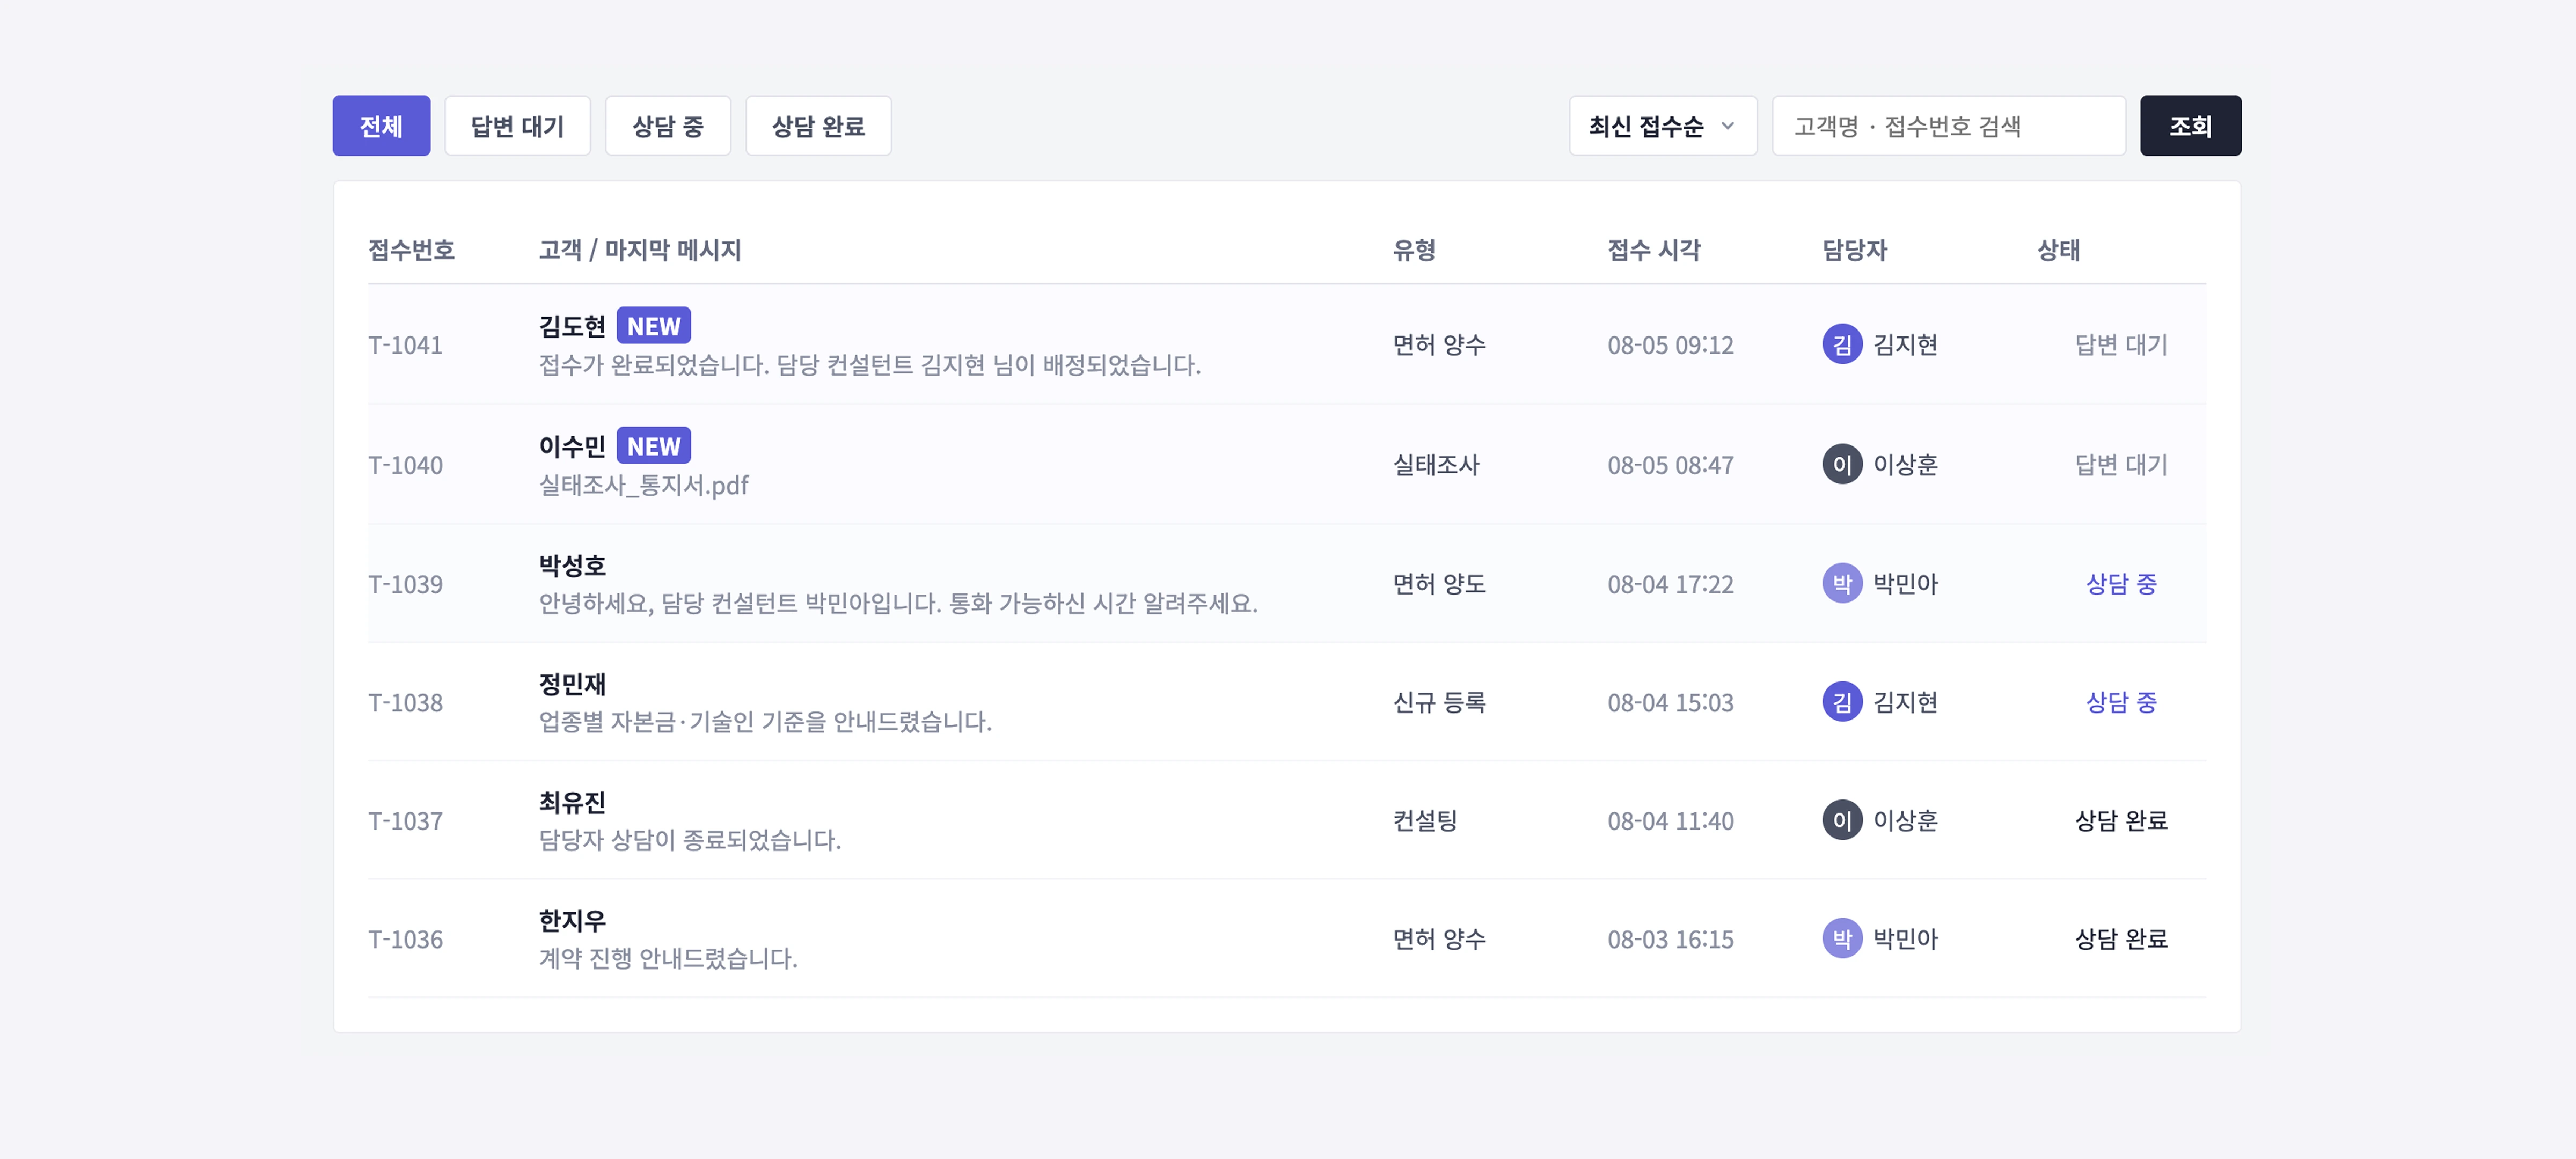
Task: Click NEW badge next to 김도현
Action: pos(653,326)
